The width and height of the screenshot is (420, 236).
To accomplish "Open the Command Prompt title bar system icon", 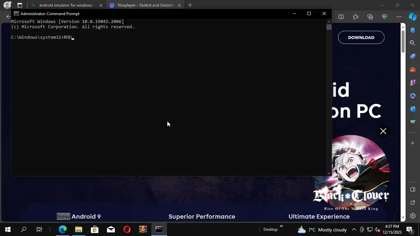I will tap(16, 14).
